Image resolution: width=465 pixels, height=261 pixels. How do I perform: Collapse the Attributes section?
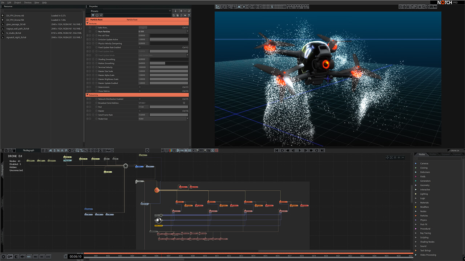pyautogui.click(x=87, y=24)
